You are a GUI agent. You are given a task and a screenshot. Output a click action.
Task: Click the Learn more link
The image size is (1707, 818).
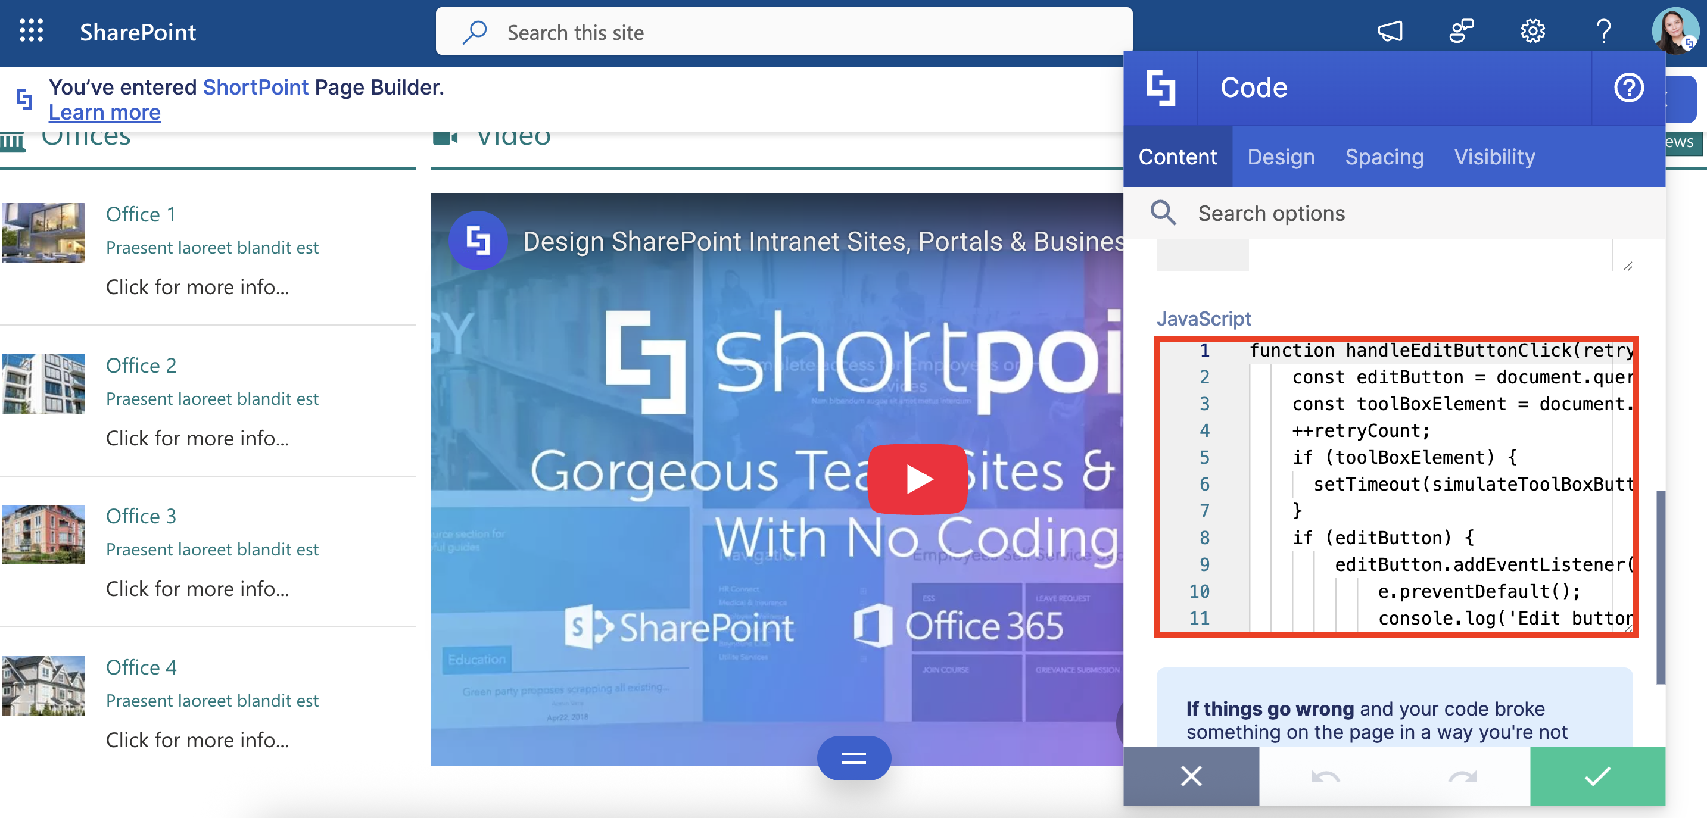pyautogui.click(x=105, y=113)
